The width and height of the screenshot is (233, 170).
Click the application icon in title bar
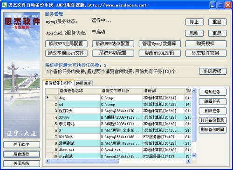[x=4, y=5]
